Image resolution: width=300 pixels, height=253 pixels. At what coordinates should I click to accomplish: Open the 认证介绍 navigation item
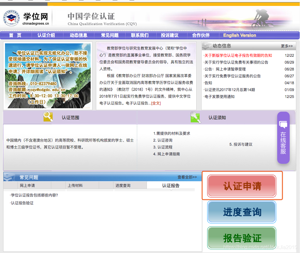tap(46, 35)
